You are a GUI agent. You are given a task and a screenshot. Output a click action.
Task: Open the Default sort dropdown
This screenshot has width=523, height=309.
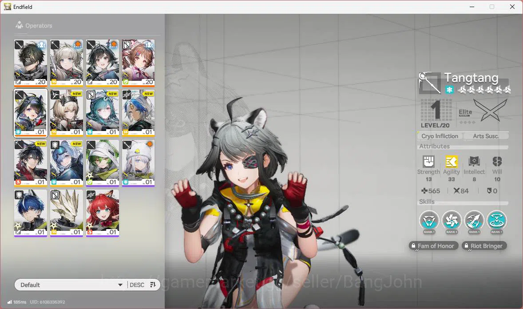tap(71, 285)
